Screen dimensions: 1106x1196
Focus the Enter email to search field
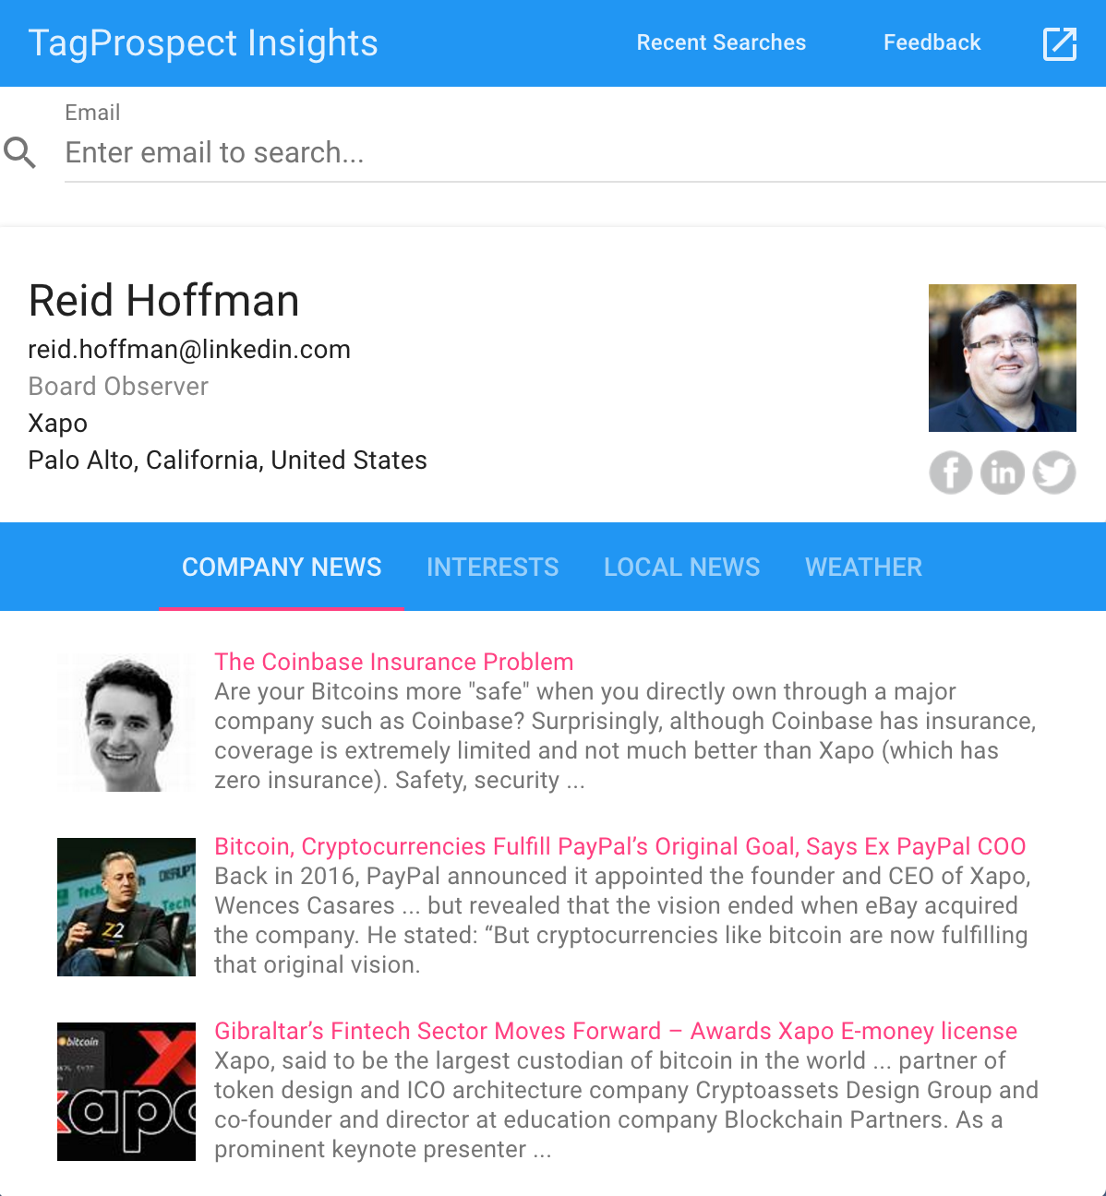pos(585,152)
